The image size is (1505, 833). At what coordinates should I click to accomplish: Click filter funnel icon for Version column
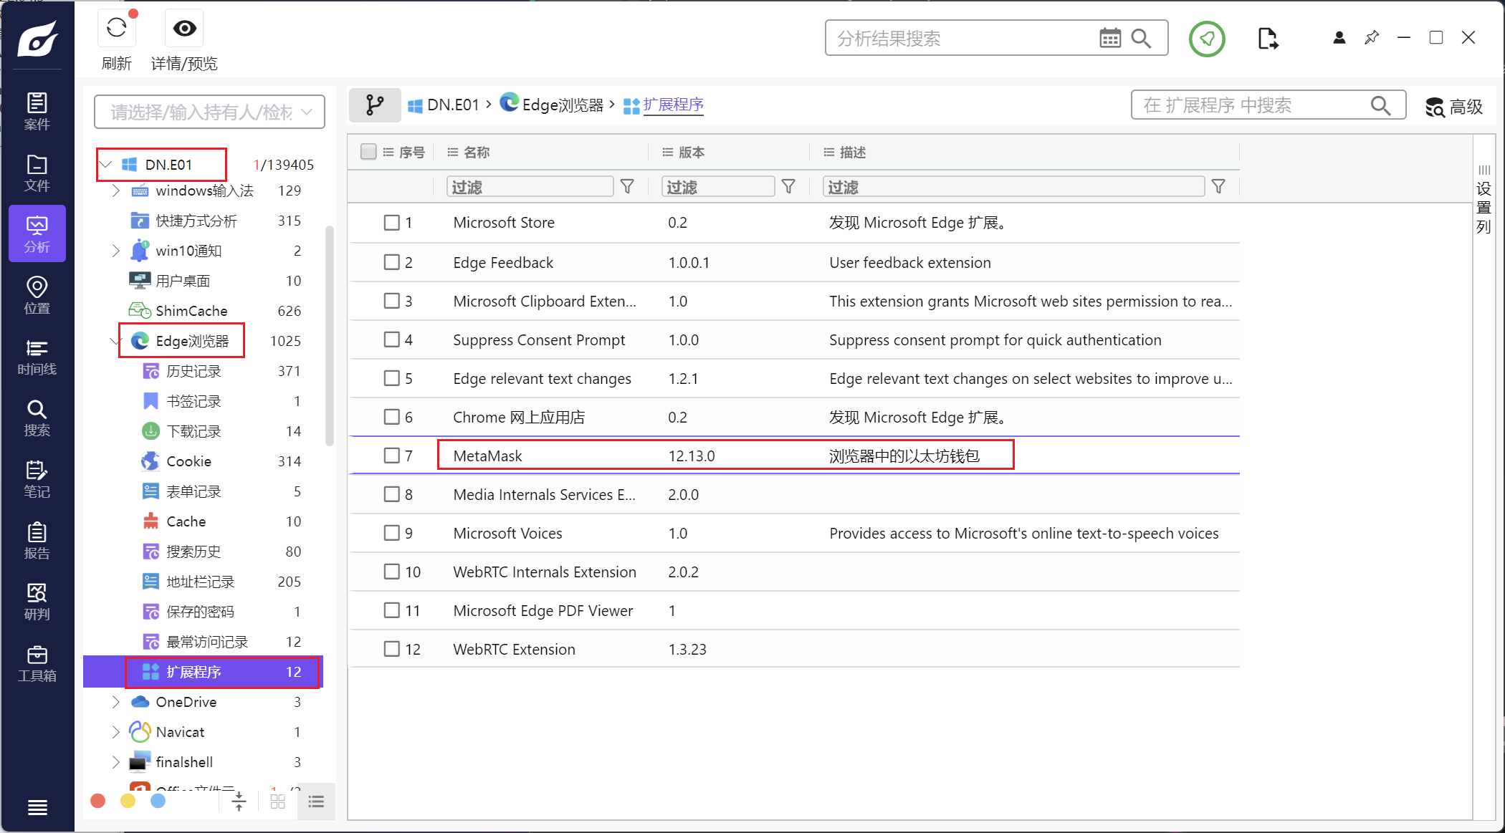coord(788,187)
